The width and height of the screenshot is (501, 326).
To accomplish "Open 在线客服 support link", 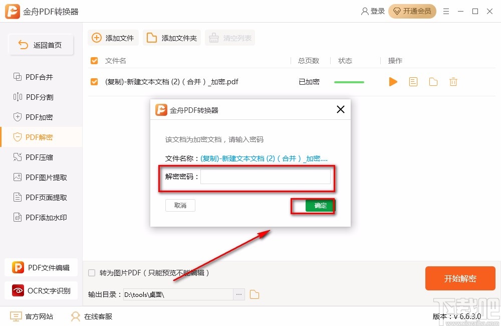I will click(x=91, y=316).
